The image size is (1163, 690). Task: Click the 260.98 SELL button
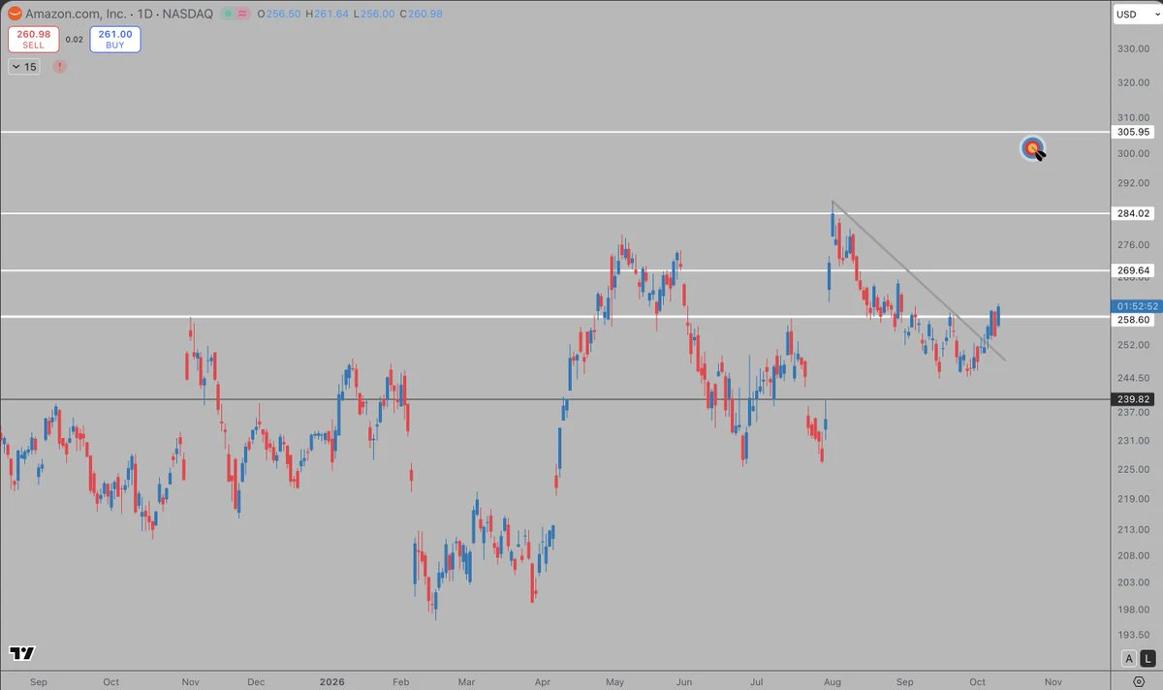click(34, 40)
